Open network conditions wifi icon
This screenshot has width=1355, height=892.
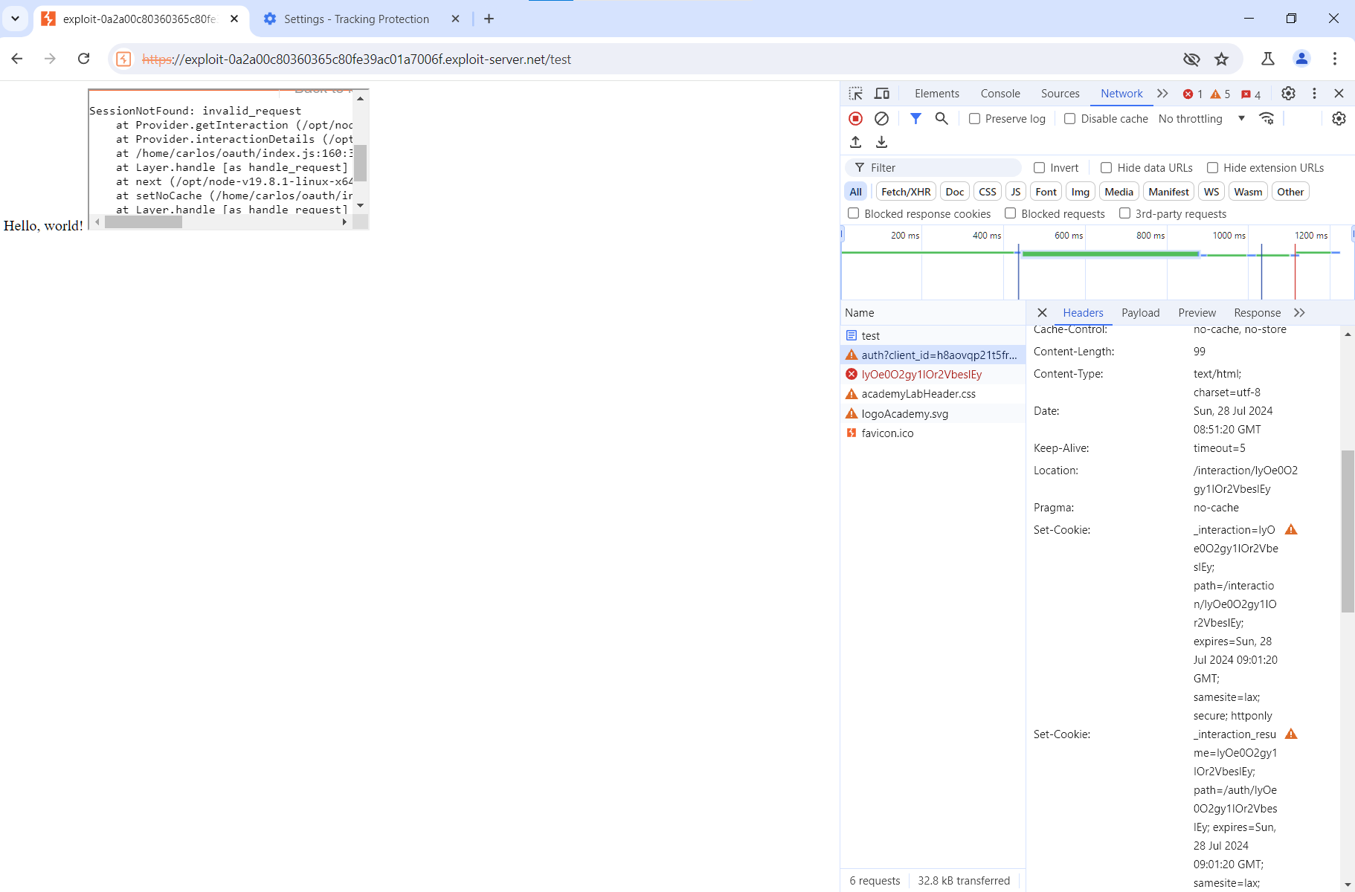tap(1267, 119)
